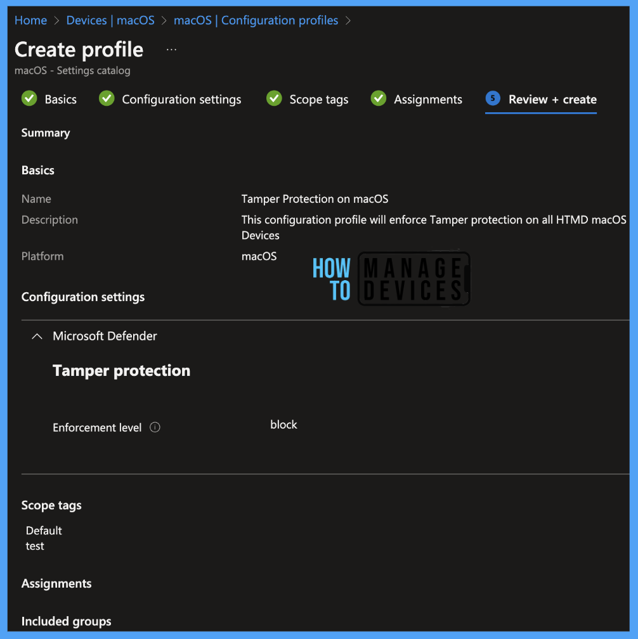The width and height of the screenshot is (638, 639).
Task: Click the 'block' enforcement level value
Action: (283, 425)
